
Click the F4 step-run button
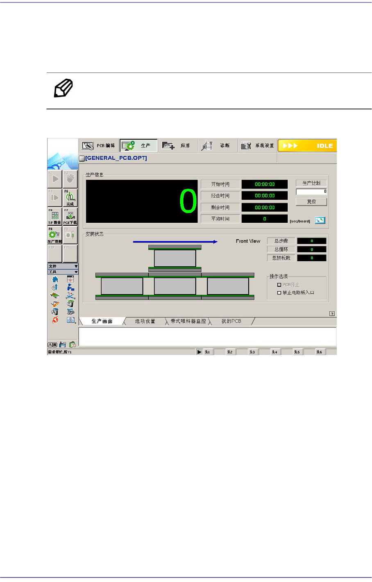[x=55, y=197]
